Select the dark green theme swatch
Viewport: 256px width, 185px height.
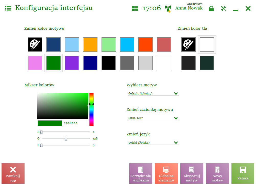pyautogui.click(x=53, y=63)
